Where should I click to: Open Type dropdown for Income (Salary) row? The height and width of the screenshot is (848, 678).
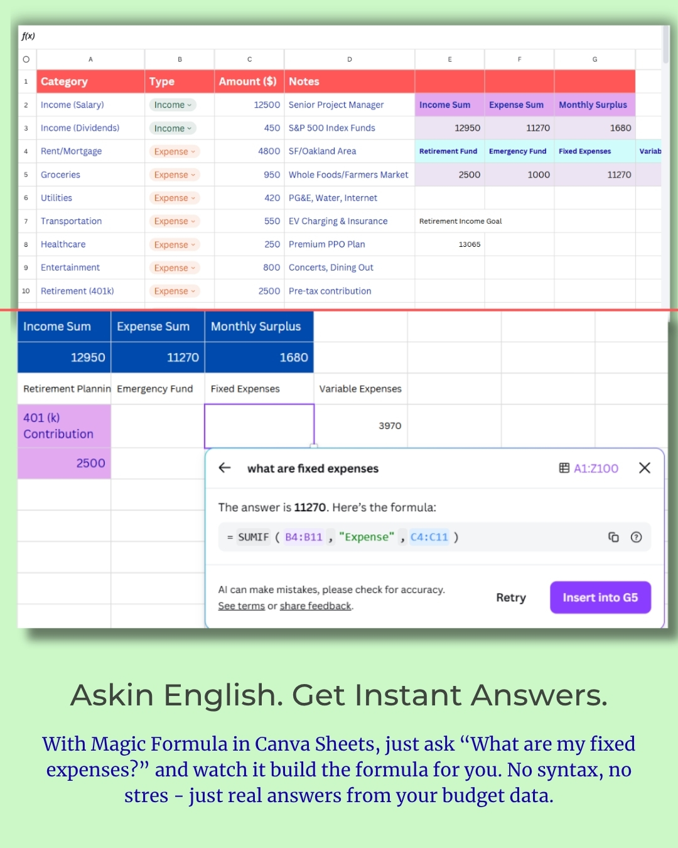tap(173, 105)
